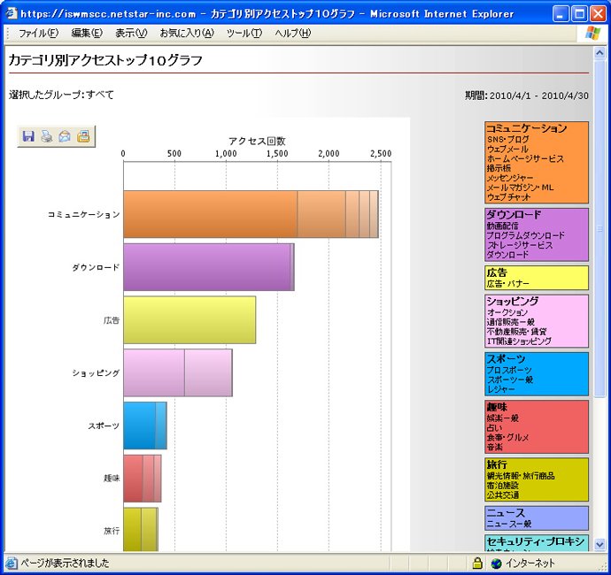Click the scrollbar down arrow
The width and height of the screenshot is (611, 575).
tap(599, 545)
